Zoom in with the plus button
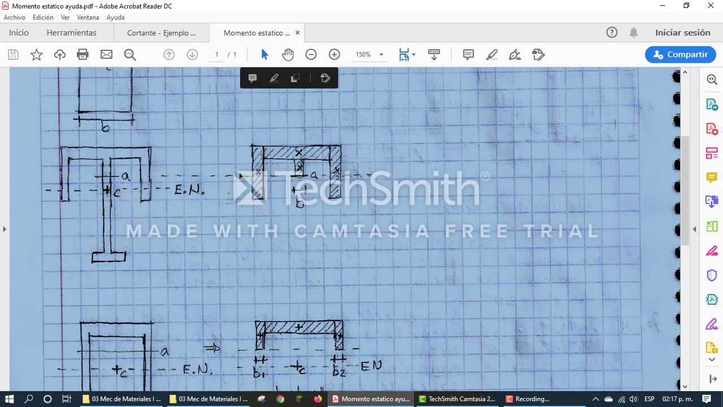723x407 pixels. (x=334, y=55)
